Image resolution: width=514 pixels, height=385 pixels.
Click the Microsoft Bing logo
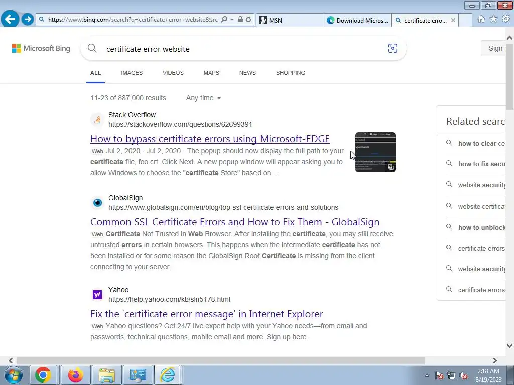[41, 49]
